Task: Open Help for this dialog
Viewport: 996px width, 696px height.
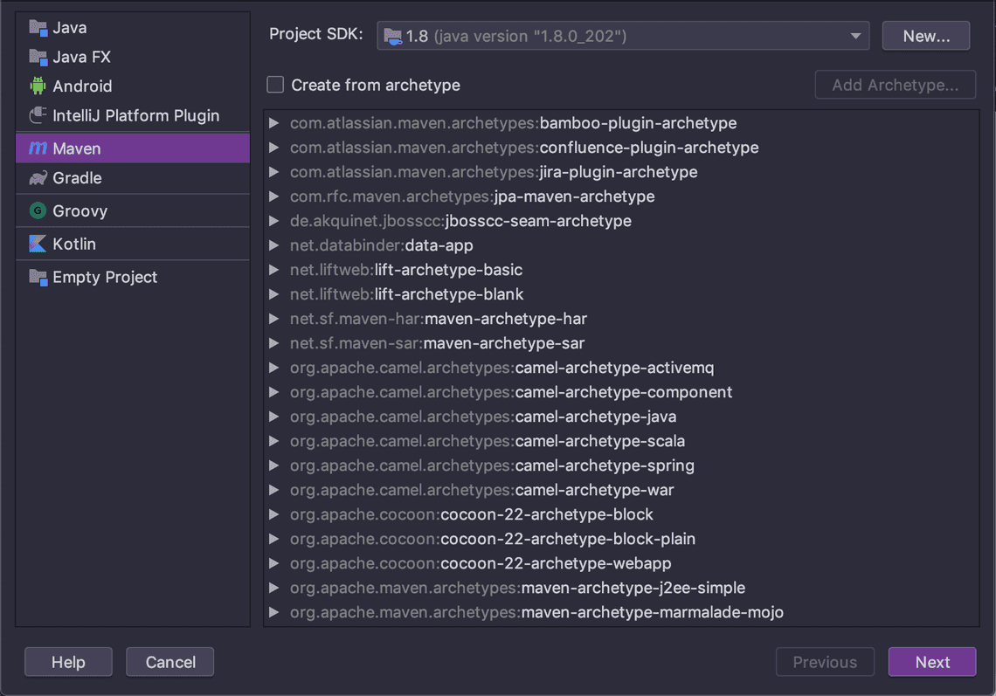Action: pyautogui.click(x=67, y=662)
